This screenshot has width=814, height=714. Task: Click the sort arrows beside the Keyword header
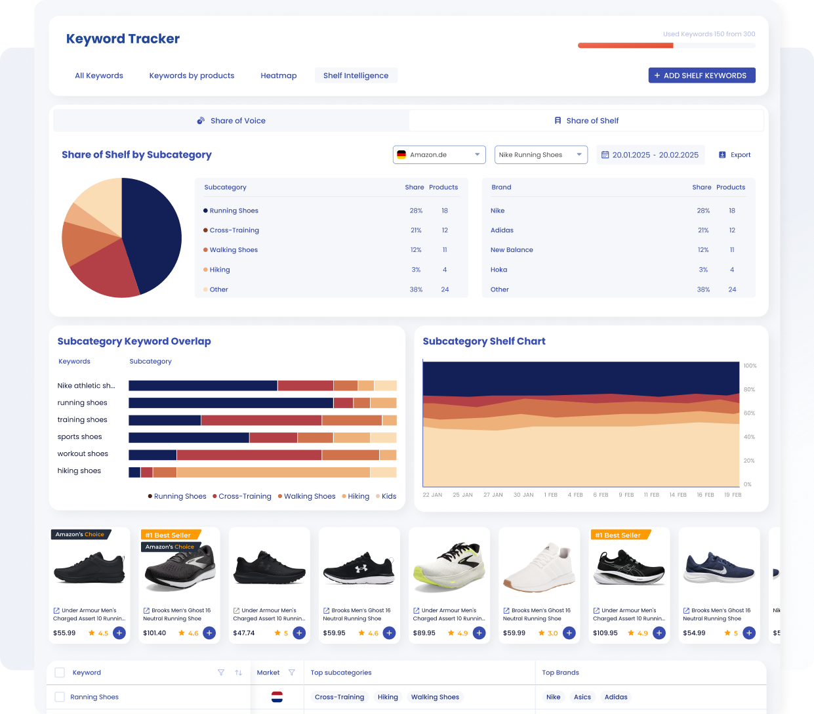click(239, 673)
